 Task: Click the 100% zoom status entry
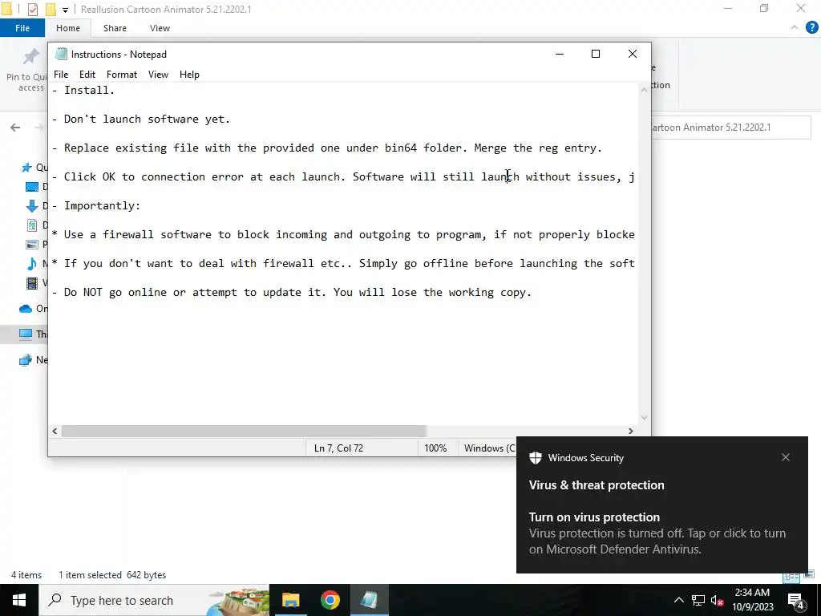point(435,448)
